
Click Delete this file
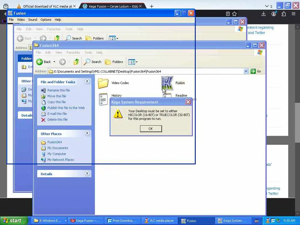coord(57,120)
